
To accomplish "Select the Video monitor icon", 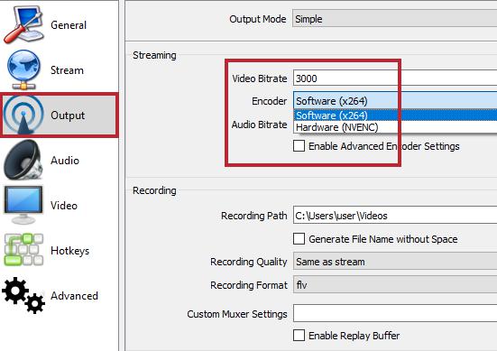I will pos(23,205).
